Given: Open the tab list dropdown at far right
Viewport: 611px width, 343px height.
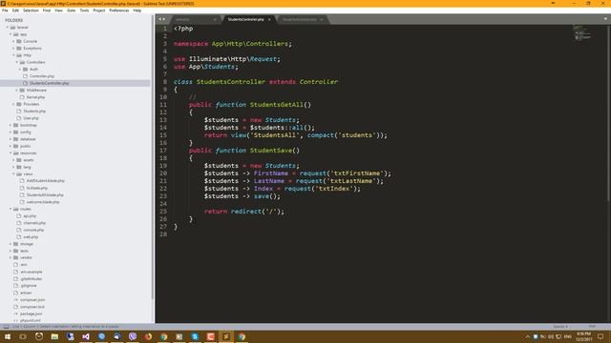Looking at the screenshot, I should (x=605, y=19).
